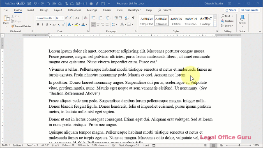
Task: Toggle Underline formatting
Action: [x=47, y=25]
